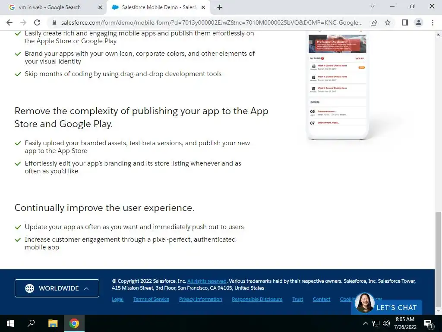The width and height of the screenshot is (442, 332).
Task: Close the Salesforce Mobile Demo tab
Action: 203,7
